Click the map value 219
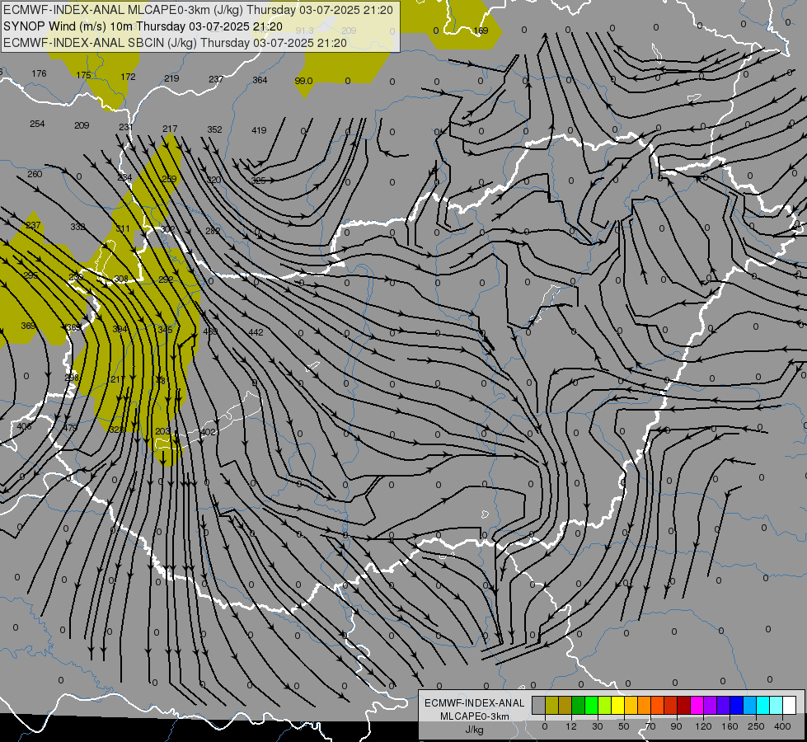This screenshot has width=807, height=742. [172, 78]
